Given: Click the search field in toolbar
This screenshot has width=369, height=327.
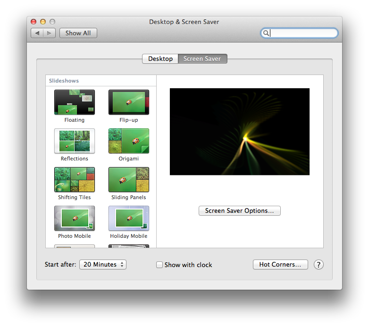Looking at the screenshot, I should click(x=302, y=33).
